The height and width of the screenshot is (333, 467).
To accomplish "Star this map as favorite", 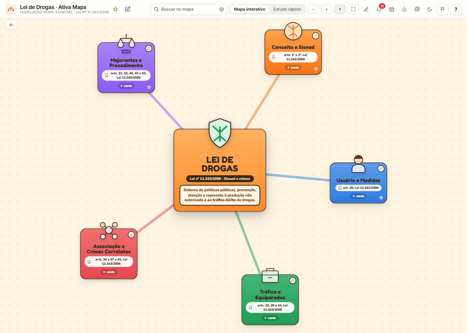I will point(115,9).
